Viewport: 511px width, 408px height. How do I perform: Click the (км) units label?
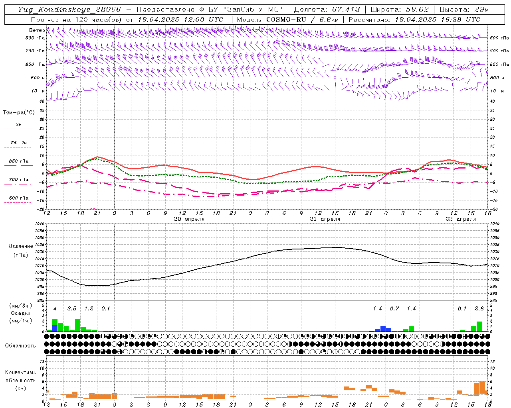tap(20, 388)
